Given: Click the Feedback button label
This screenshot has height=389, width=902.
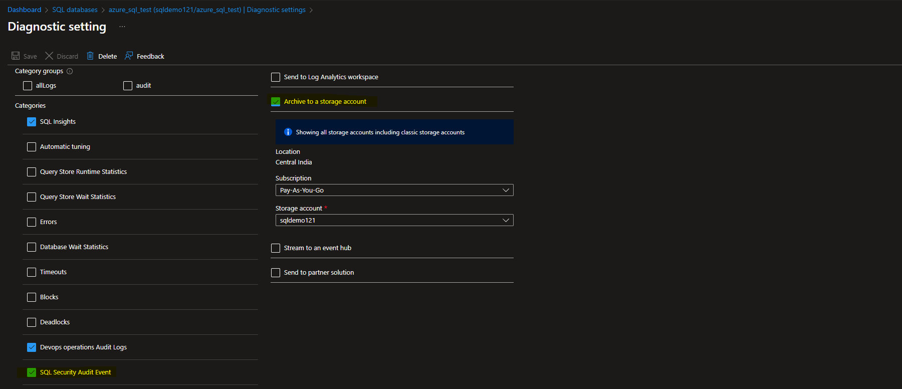Looking at the screenshot, I should pyautogui.click(x=150, y=56).
